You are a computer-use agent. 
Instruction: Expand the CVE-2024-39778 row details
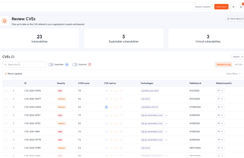click(x=13, y=140)
